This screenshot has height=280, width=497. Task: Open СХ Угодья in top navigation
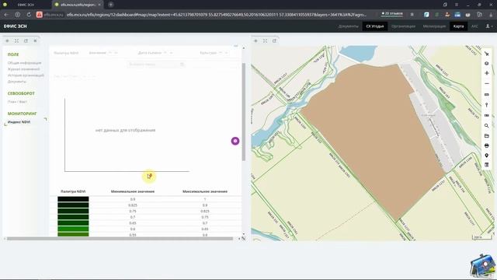tap(375, 26)
